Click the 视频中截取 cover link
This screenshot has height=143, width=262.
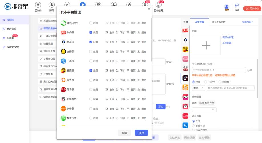228,37
